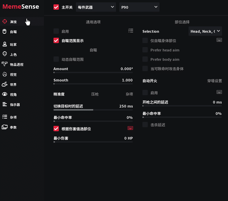
Task: Click the red keybind icon beside 根据伤害值选部位
Action: tap(130, 129)
